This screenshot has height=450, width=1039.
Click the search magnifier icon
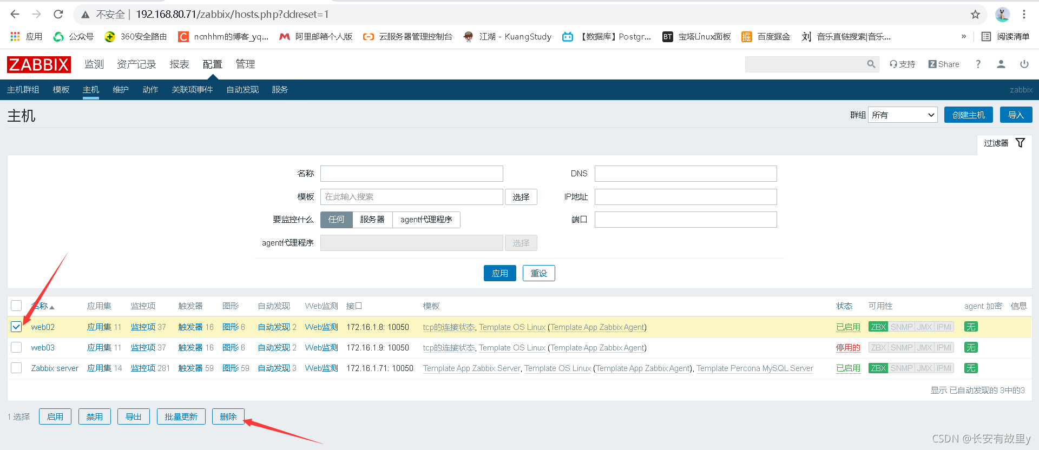[871, 64]
